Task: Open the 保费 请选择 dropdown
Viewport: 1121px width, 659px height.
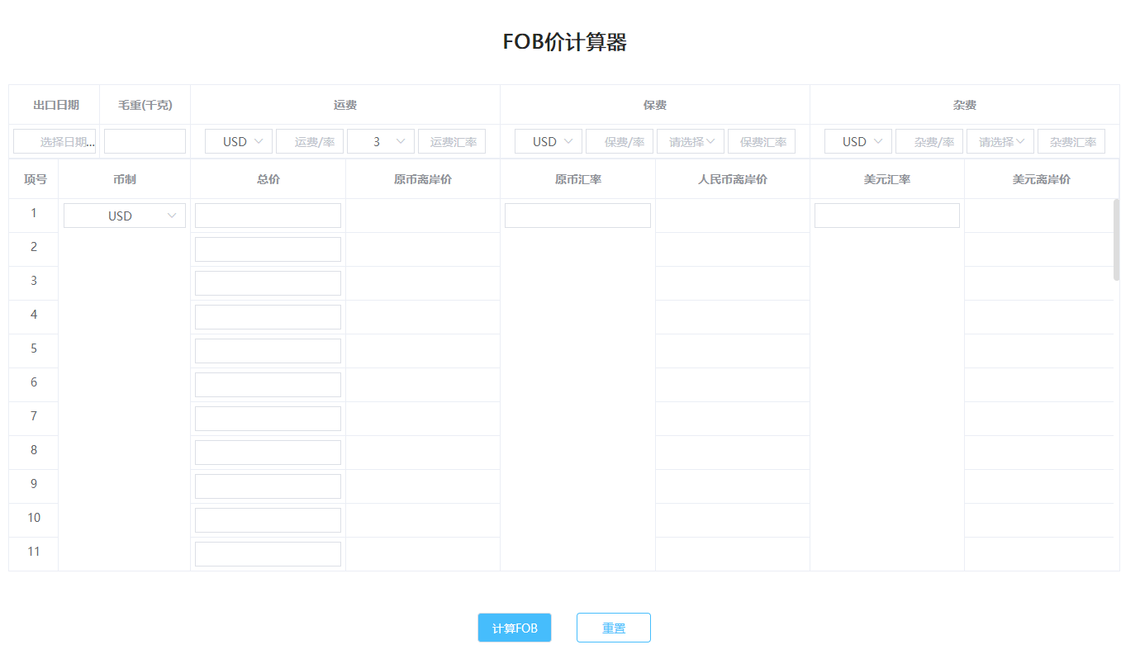Action: 691,141
